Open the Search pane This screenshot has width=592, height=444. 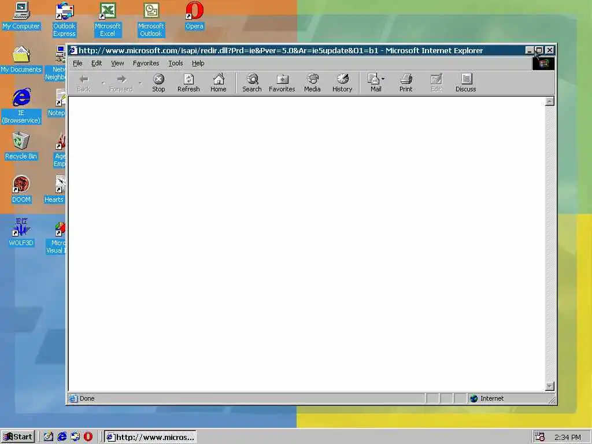click(252, 83)
